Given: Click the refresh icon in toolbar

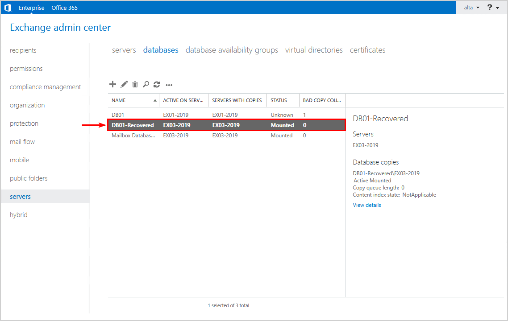Looking at the screenshot, I should (157, 84).
